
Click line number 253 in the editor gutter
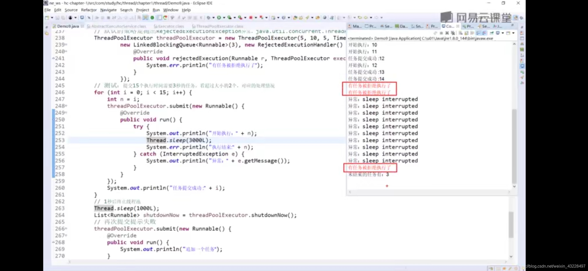pos(60,140)
